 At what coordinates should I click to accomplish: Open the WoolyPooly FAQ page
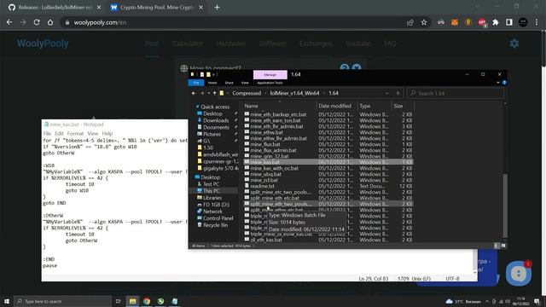tap(390, 43)
